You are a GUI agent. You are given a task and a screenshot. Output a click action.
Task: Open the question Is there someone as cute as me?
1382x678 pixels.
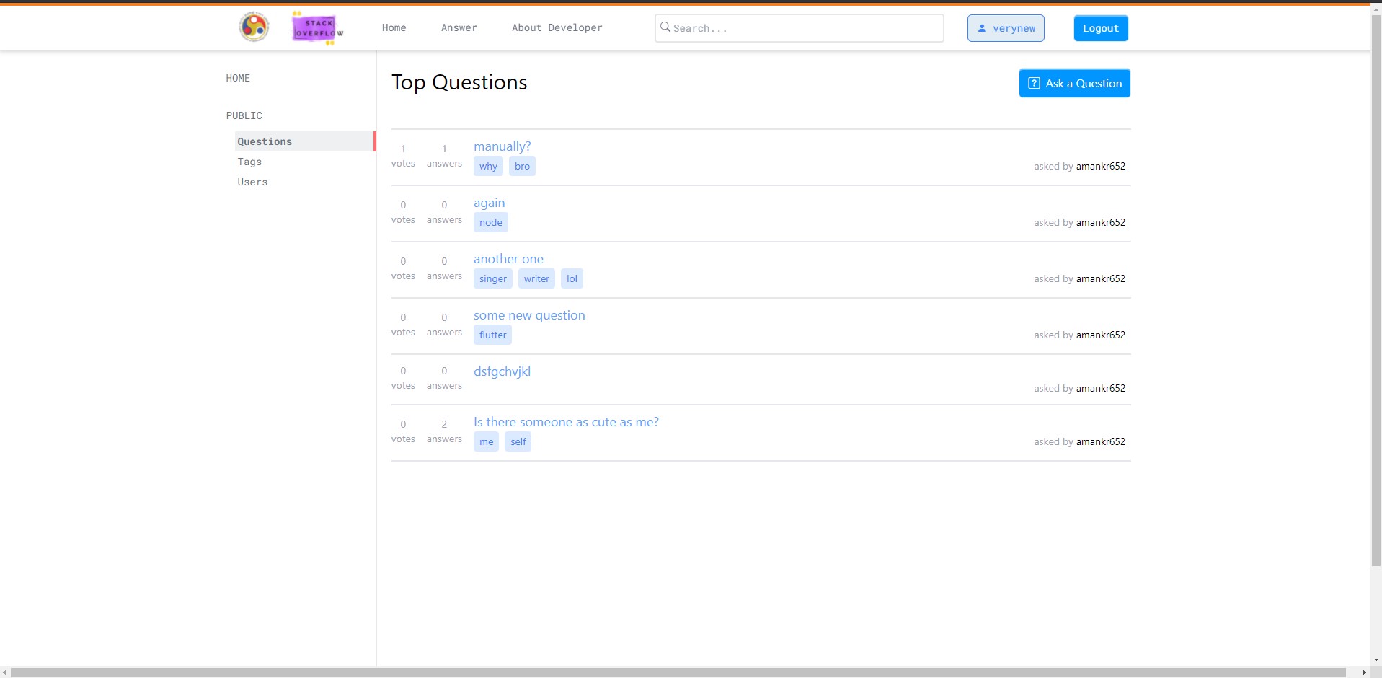click(565, 422)
